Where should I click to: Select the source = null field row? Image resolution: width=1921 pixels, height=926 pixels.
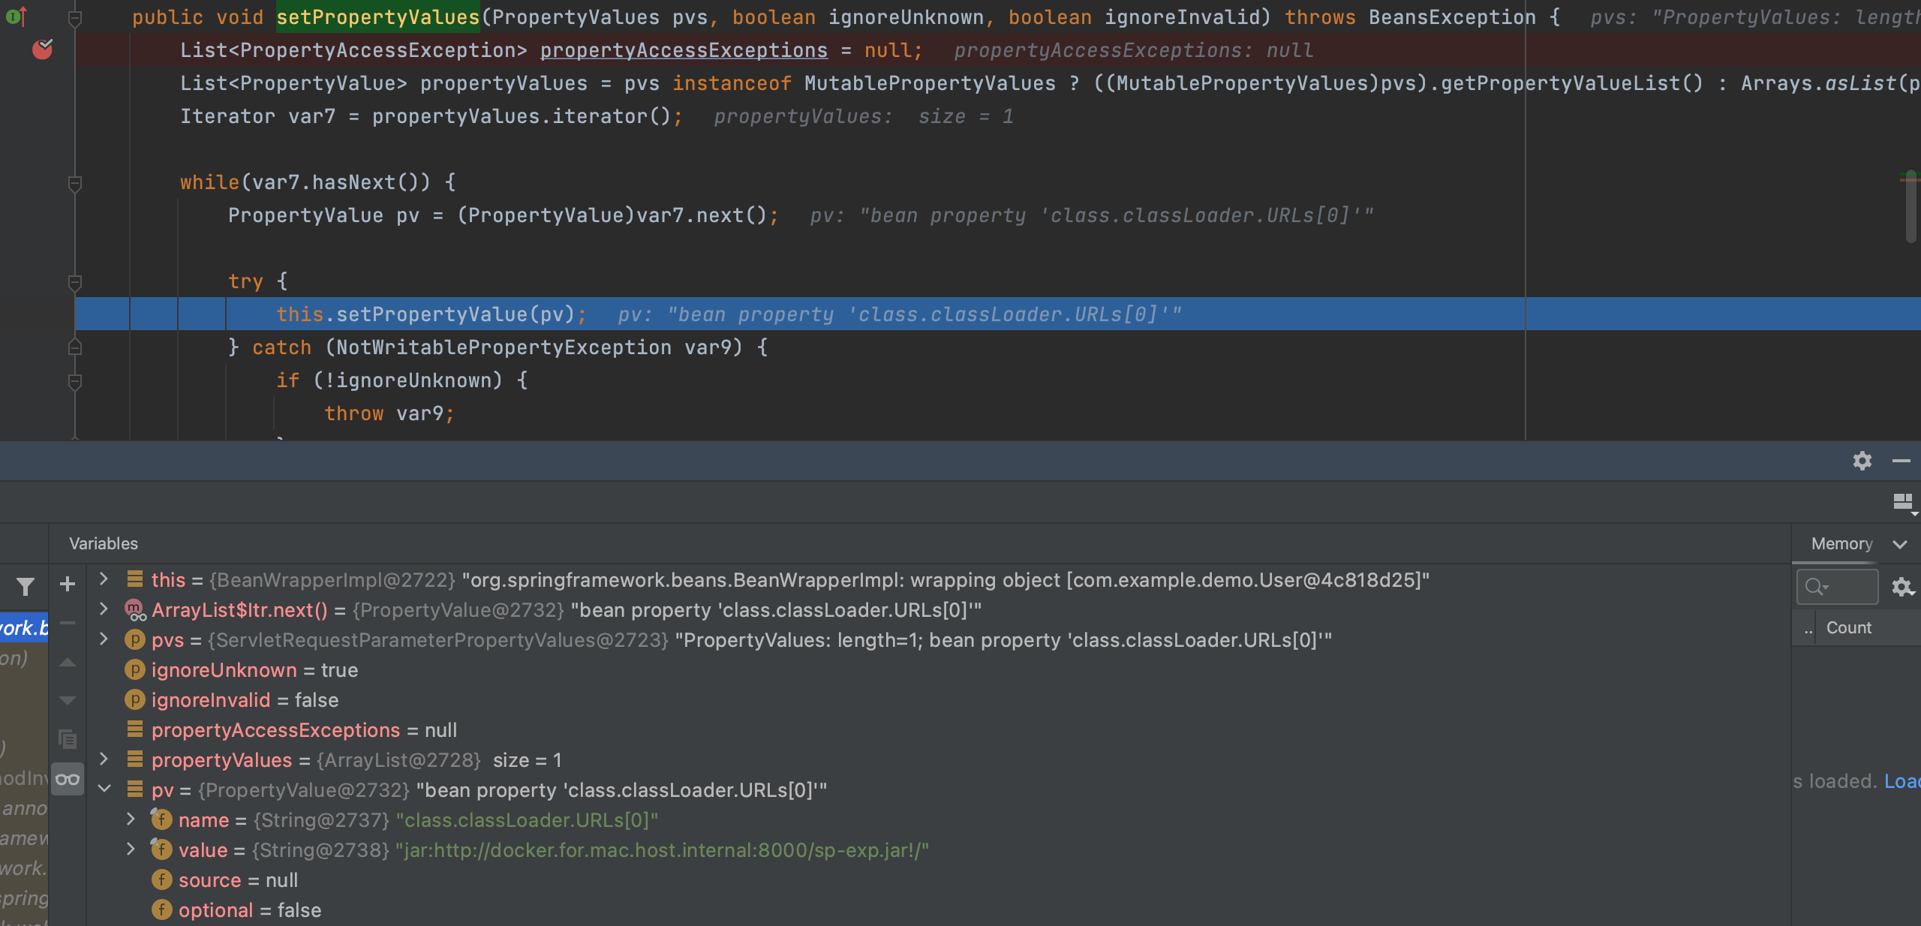click(938, 880)
